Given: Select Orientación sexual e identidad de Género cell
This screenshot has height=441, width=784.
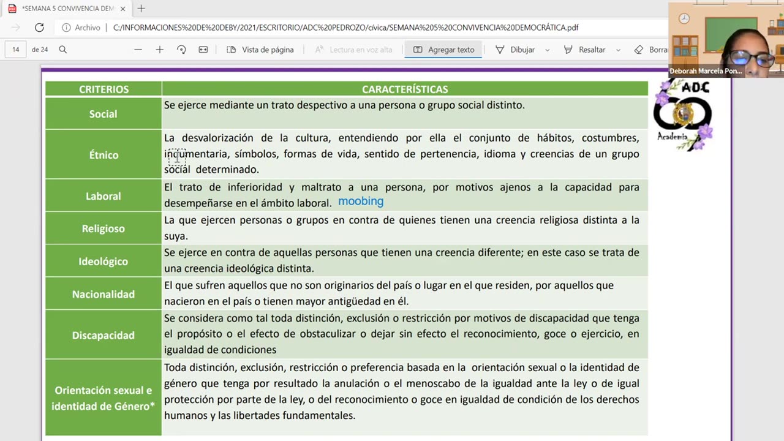Looking at the screenshot, I should [104, 398].
